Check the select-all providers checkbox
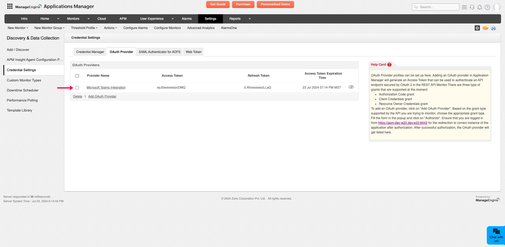The width and height of the screenshot is (505, 247). pos(77,76)
